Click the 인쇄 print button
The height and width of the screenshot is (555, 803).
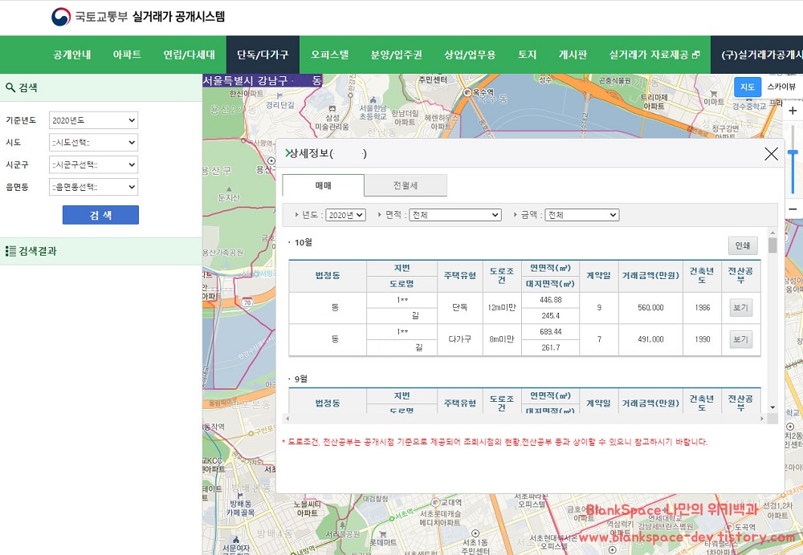click(743, 246)
